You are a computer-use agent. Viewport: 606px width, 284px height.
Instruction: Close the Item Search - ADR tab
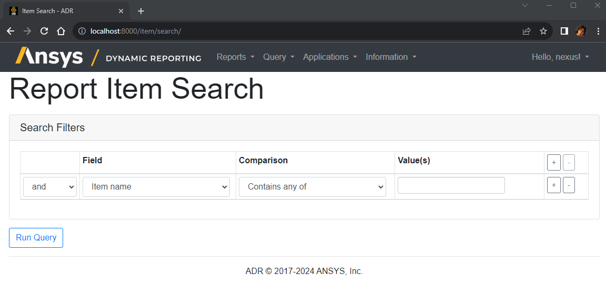121,11
